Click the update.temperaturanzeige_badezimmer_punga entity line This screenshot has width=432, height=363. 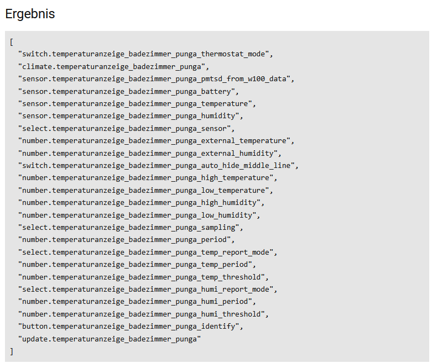(x=110, y=339)
